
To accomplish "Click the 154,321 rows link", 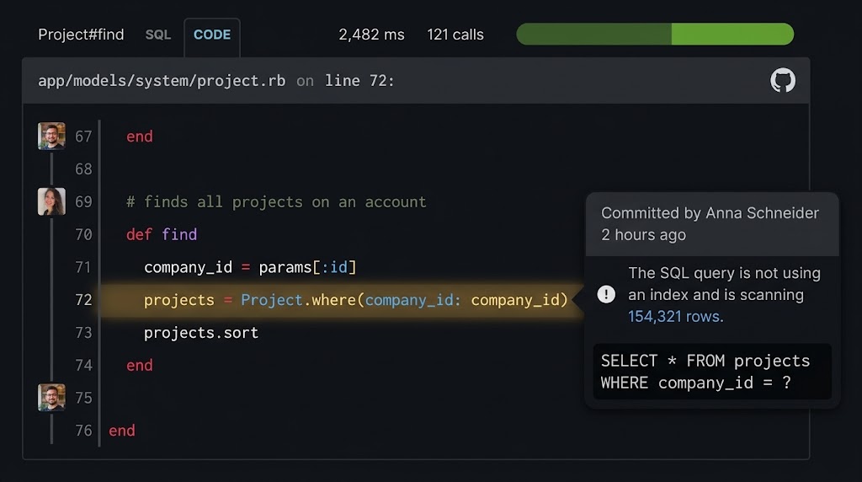I will [x=676, y=316].
